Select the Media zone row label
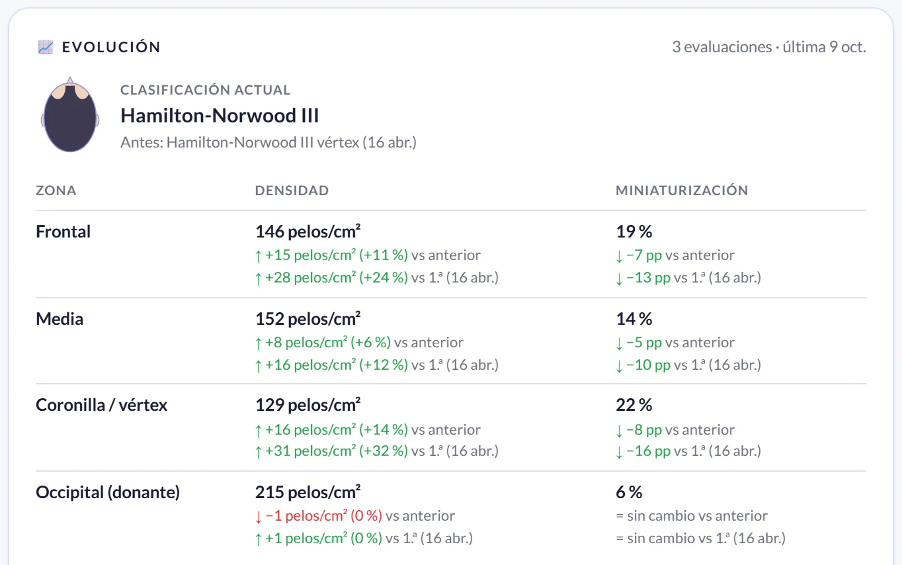 point(60,319)
